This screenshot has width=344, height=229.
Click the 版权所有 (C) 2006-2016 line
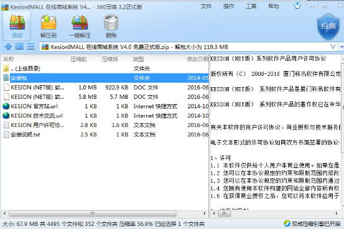pos(276,74)
